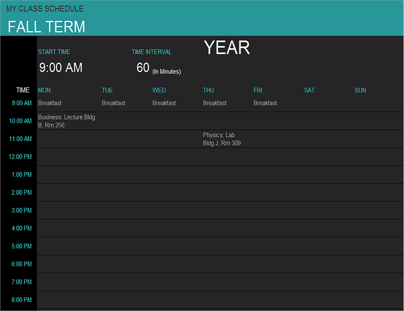Click the 8:00 PM time row label
This screenshot has width=404, height=311.
(x=21, y=300)
